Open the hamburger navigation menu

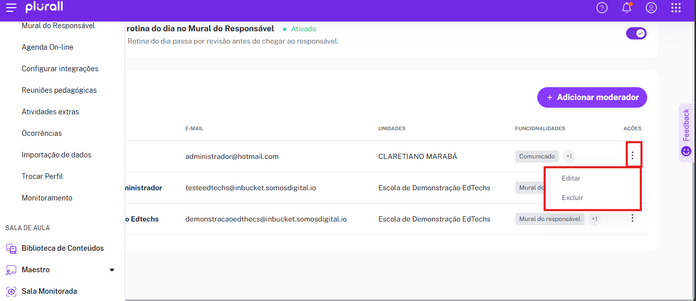(11, 8)
